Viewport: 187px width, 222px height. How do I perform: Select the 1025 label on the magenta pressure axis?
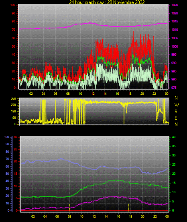pos(175,5)
